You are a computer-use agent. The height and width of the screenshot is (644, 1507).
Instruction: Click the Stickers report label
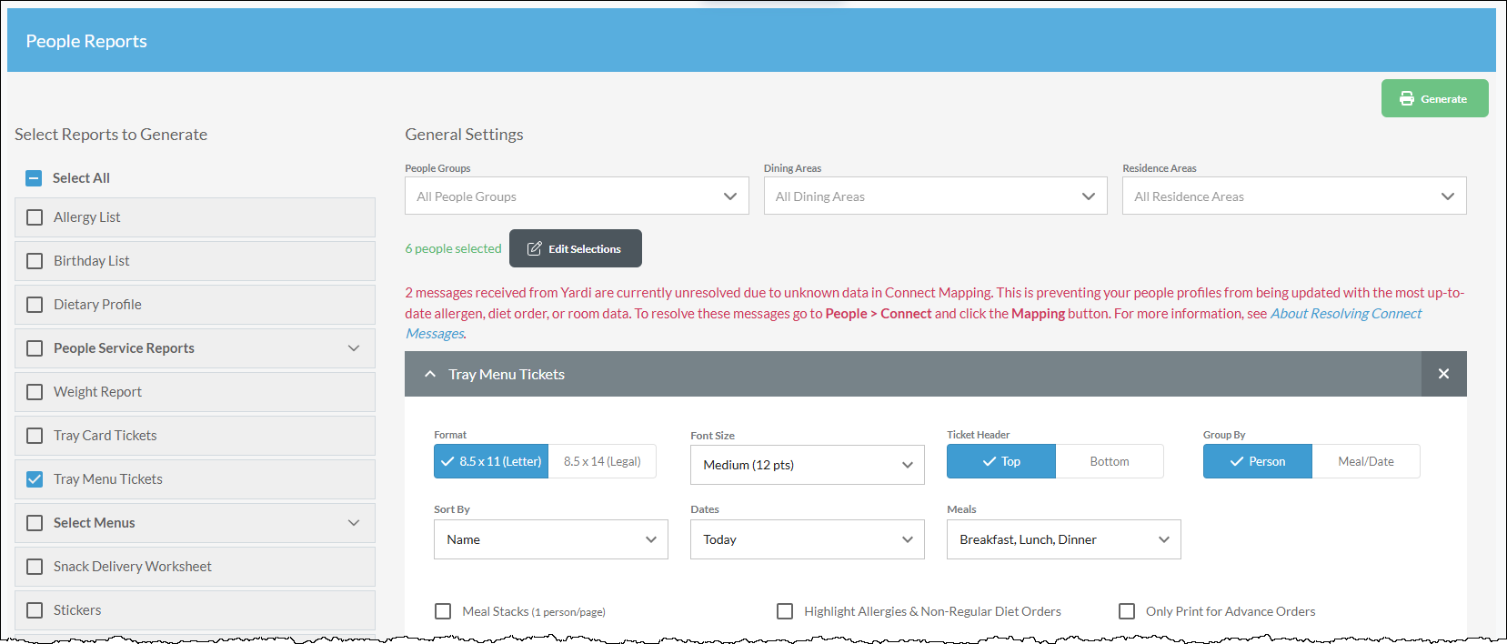[x=77, y=610]
